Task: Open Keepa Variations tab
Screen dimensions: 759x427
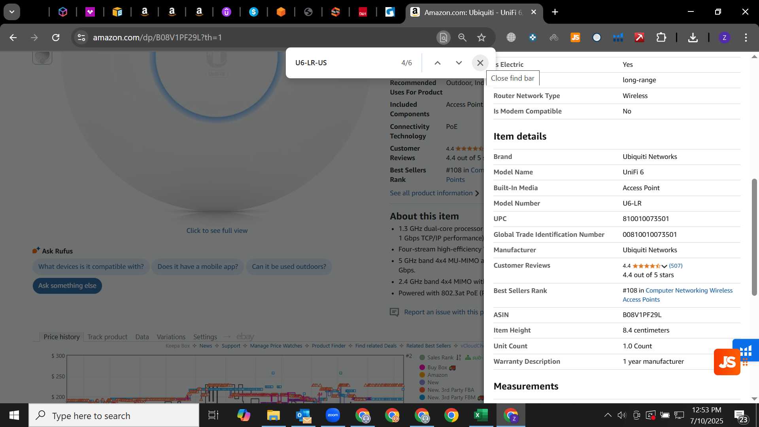Action: point(171,337)
